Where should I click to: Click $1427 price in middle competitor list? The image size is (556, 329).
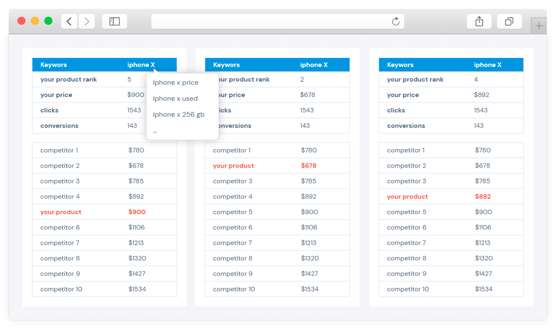pyautogui.click(x=309, y=274)
